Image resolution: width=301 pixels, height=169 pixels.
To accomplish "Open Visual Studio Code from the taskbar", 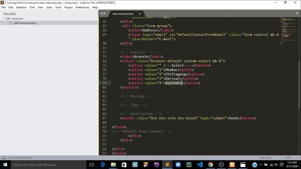I will click(199, 165).
